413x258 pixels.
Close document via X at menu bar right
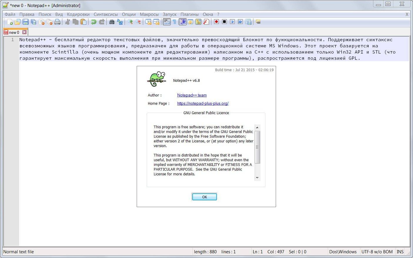tap(407, 14)
